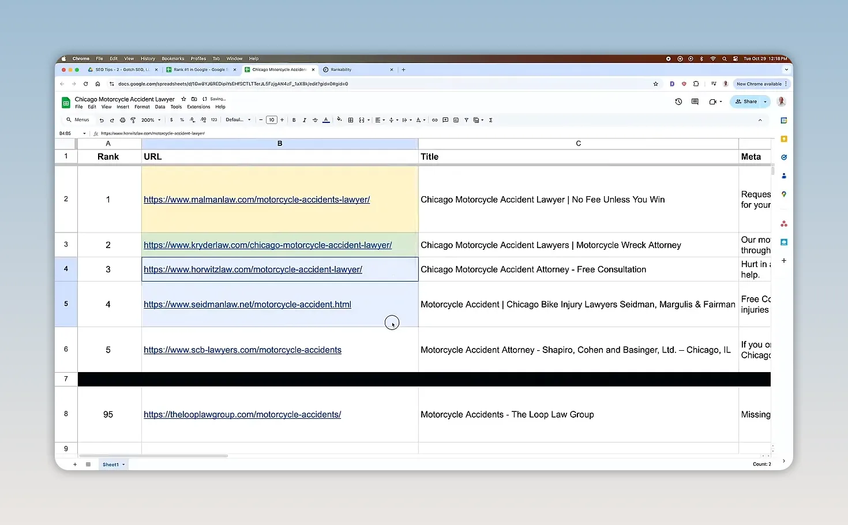
Task: Open the vertical align dropdown
Action: [x=393, y=120]
